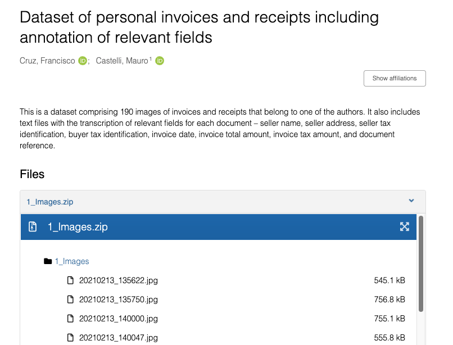Viewport: 453px width, 345px height.
Task: Click the file icon beside 20210213_135622.jpg
Action: 70,280
